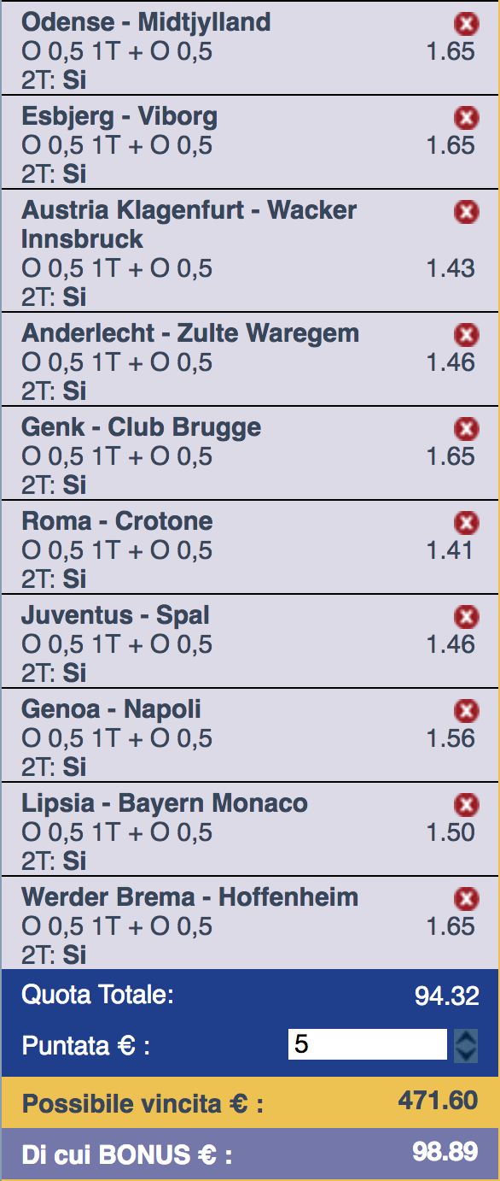
Task: Click the Quota Totale value 94.32
Action: (x=447, y=996)
